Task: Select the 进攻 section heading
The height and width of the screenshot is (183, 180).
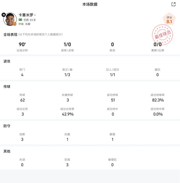Action: coord(7,61)
